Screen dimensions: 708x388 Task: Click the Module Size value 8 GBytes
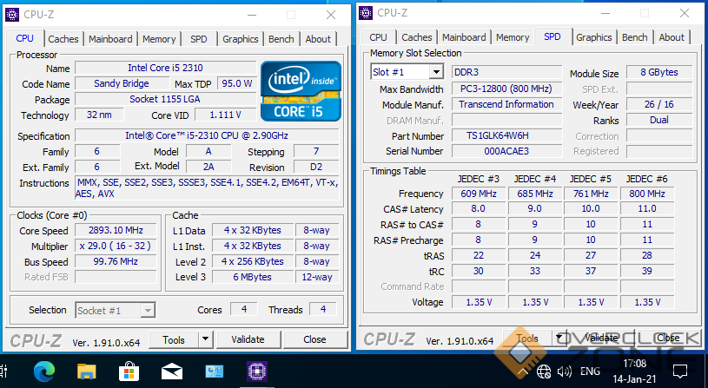[x=659, y=72]
